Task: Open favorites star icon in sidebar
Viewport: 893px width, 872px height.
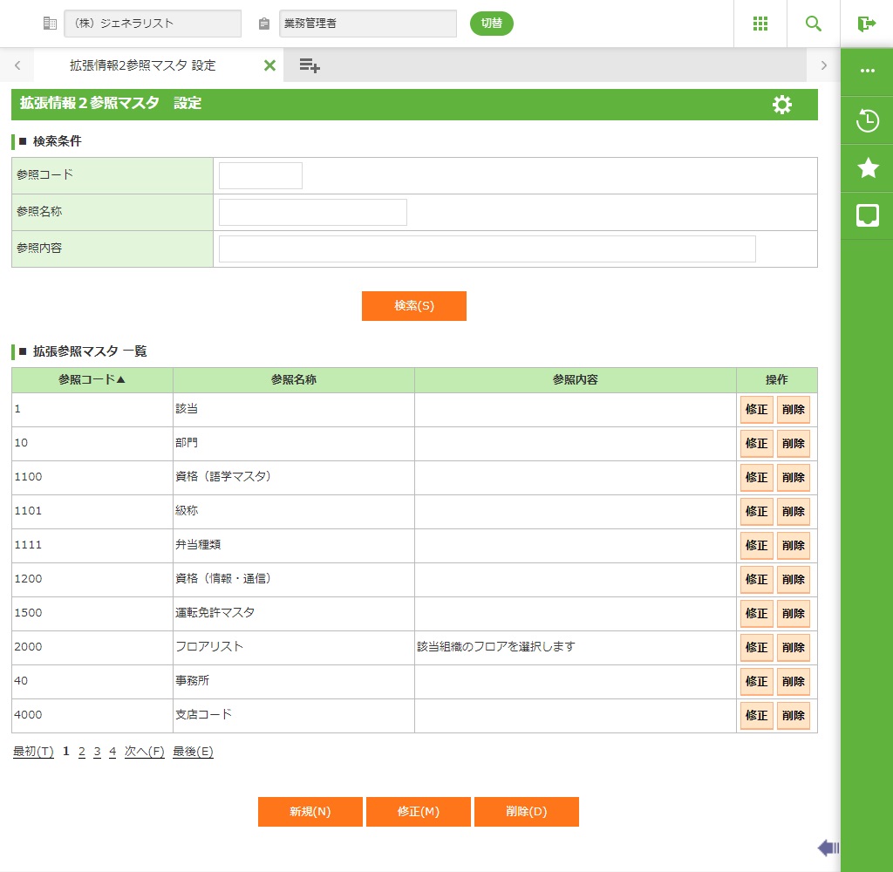Action: pyautogui.click(x=867, y=167)
